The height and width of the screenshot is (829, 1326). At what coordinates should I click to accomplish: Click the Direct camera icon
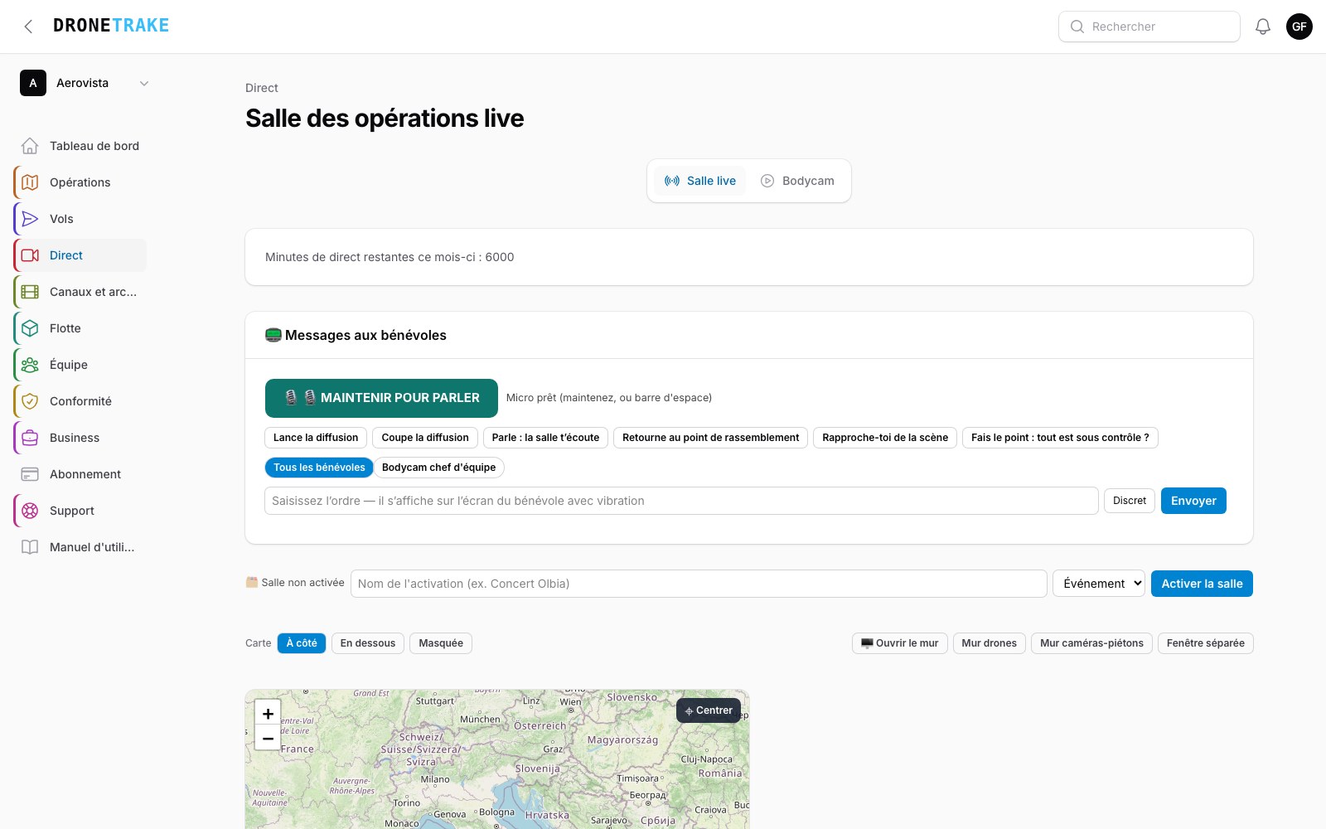30,255
